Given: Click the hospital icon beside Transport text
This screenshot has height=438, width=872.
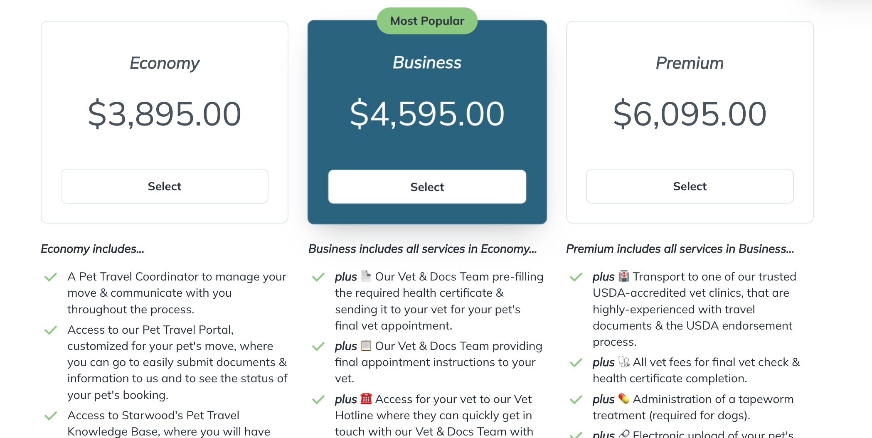Looking at the screenshot, I should tap(624, 276).
